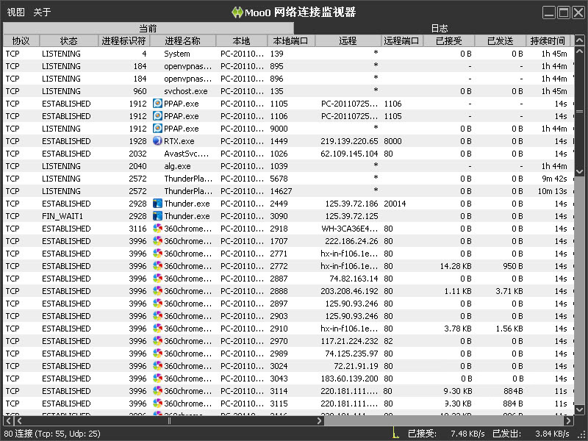Switch to the 日志 tab
The width and height of the screenshot is (588, 441).
pos(439,29)
